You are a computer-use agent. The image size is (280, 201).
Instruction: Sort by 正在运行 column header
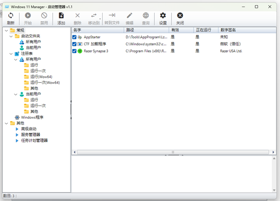[206, 30]
